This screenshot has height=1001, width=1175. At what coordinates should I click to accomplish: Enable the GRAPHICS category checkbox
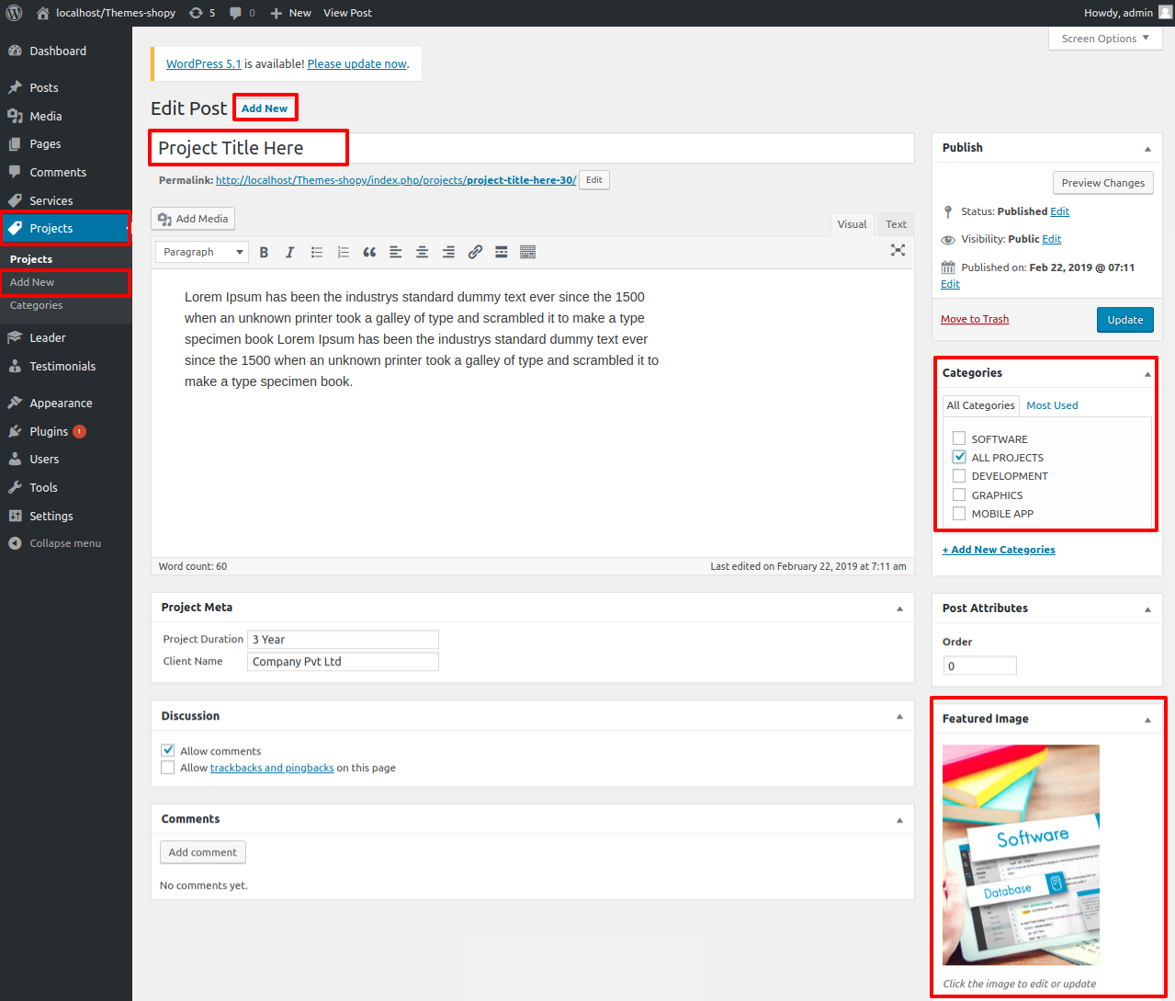pos(959,495)
